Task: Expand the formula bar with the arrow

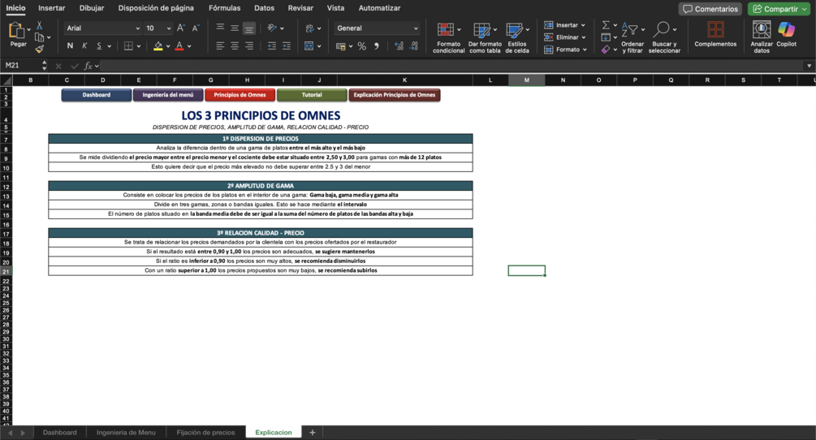Action: [809, 66]
